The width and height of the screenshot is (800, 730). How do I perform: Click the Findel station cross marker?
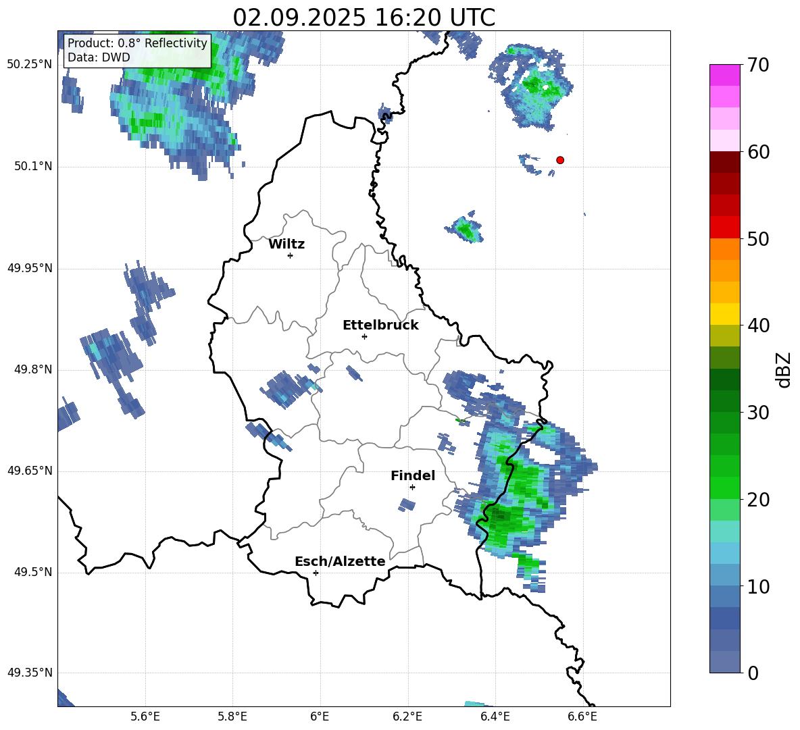coord(412,488)
